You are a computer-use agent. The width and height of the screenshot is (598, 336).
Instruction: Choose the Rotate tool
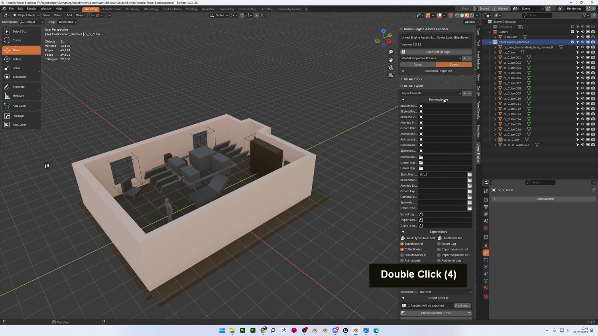coord(21,59)
